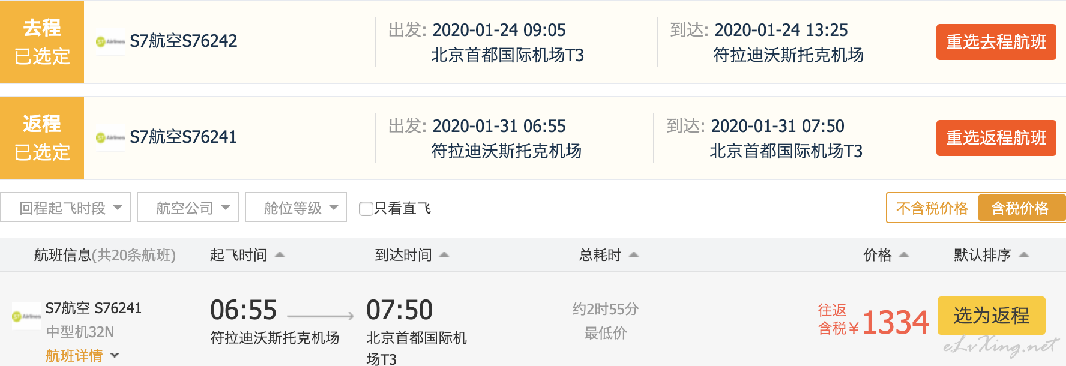Enable the 只看直飞 direct-only checkbox
Viewport: 1066px width, 366px height.
click(366, 208)
